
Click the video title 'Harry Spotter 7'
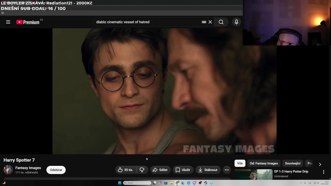point(19,160)
